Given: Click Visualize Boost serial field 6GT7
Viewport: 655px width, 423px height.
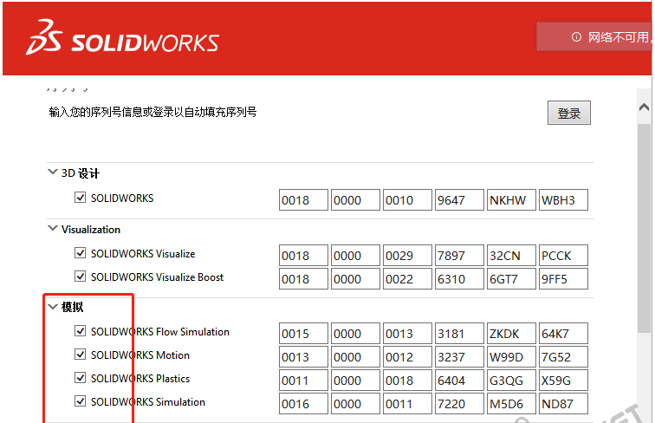Looking at the screenshot, I should click(511, 279).
